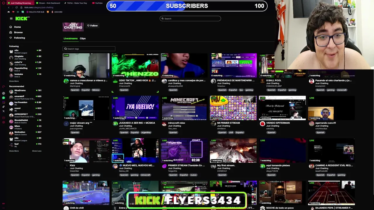
Task: Open X (Twitter) in Opera sidebar
Action: pos(3,111)
